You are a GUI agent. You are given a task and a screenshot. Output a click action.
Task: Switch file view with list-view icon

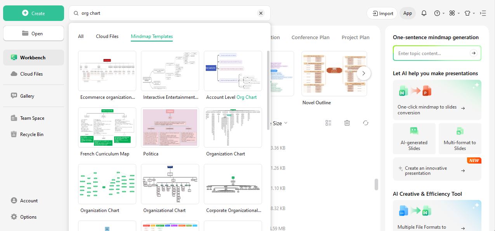click(328, 123)
